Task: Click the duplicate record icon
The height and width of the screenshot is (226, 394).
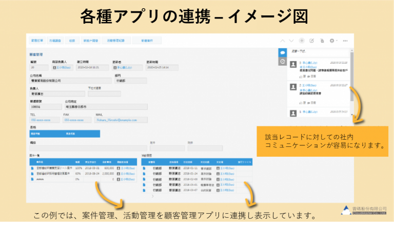Action: point(322,40)
